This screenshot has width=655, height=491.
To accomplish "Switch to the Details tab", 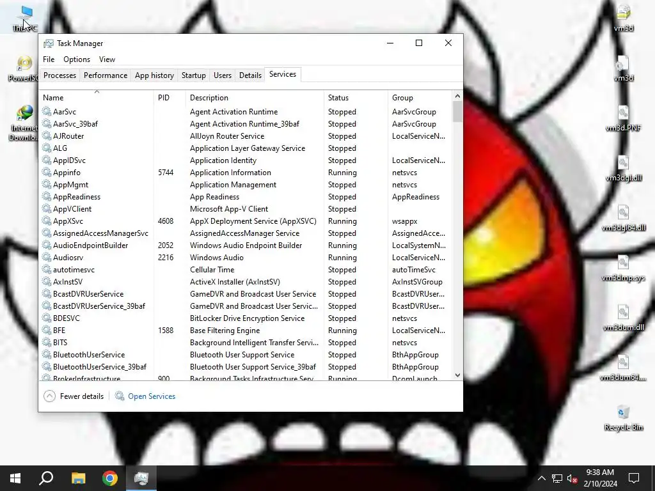I will (x=250, y=75).
